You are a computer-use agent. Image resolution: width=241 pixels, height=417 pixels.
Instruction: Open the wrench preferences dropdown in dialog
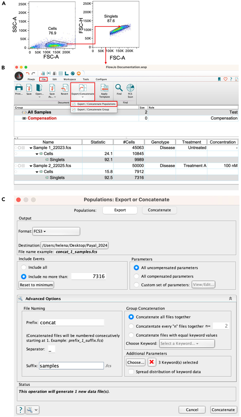tap(32, 410)
